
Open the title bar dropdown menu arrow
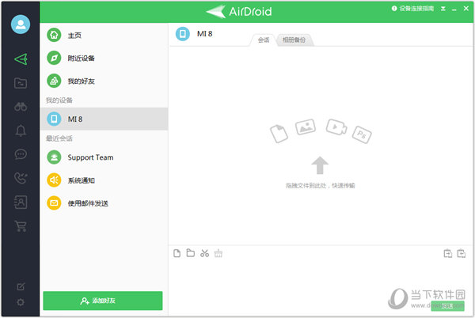pos(443,9)
